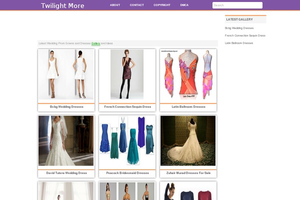
Task: Click the LATEST GALLERY heading
Action: 239,19
